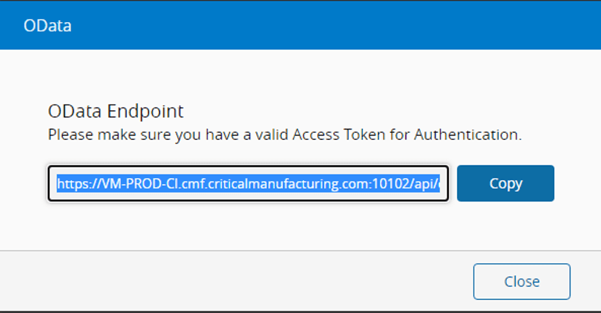
Task: Focus the highlighted https URL text box
Action: pyautogui.click(x=248, y=184)
